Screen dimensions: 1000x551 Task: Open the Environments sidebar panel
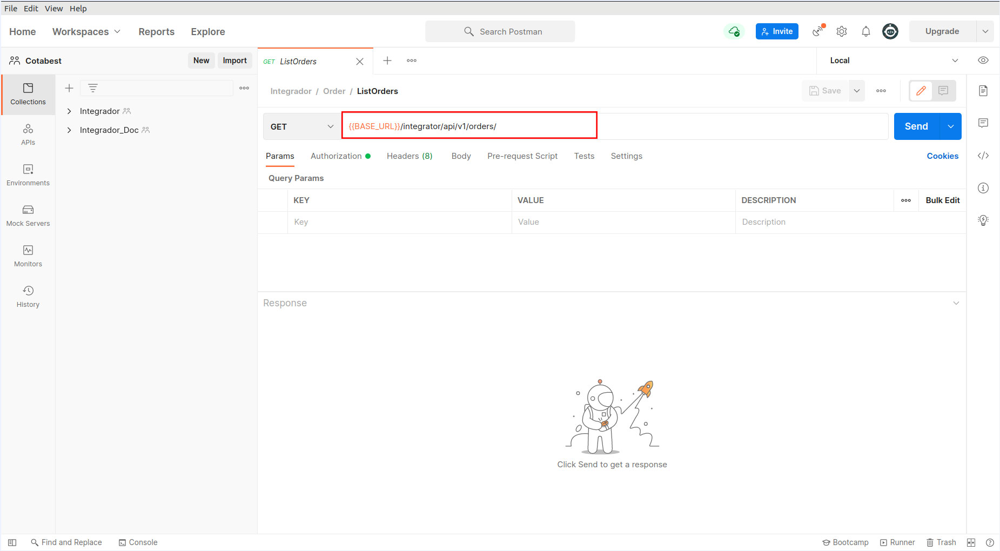[28, 175]
